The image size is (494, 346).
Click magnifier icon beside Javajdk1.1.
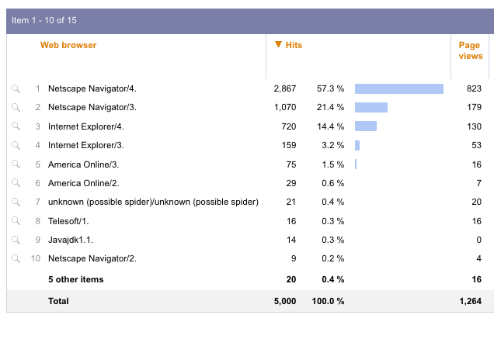(16, 240)
